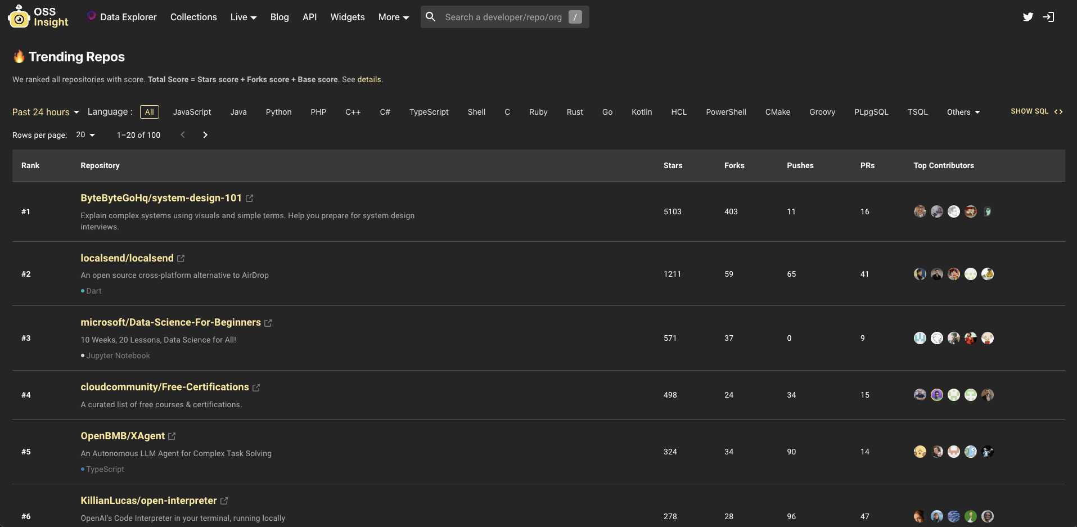Filter by Go language
Image resolution: width=1077 pixels, height=527 pixels.
click(607, 112)
